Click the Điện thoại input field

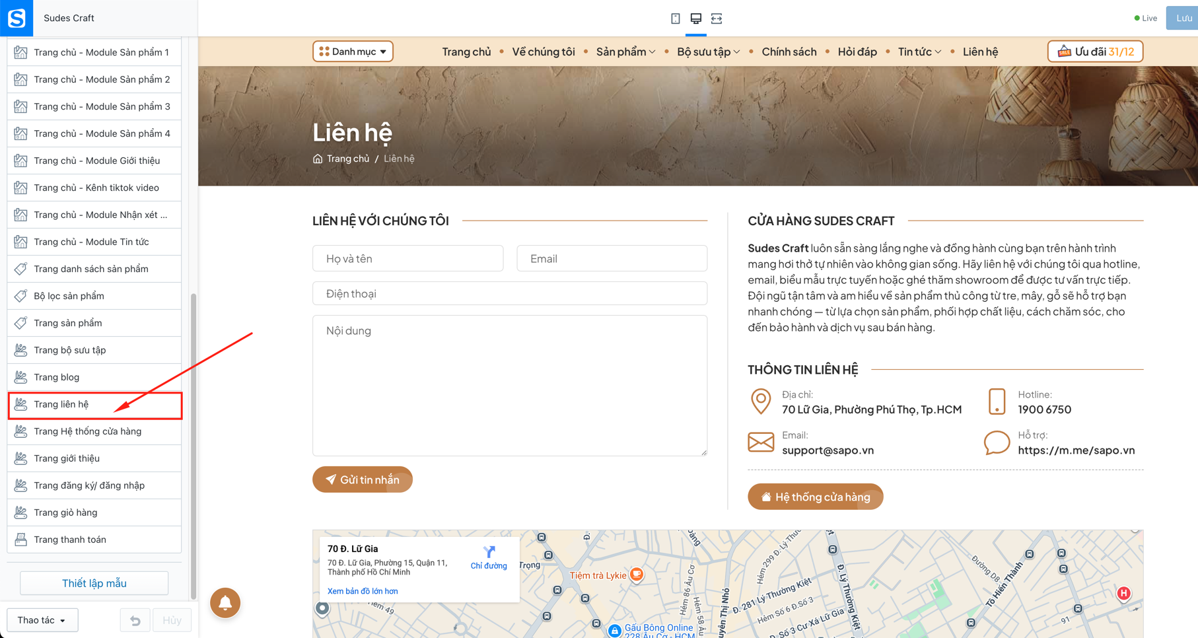(x=510, y=293)
